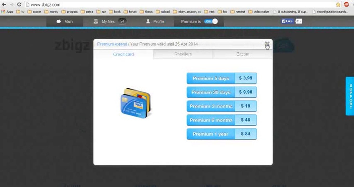Image resolution: width=354 pixels, height=187 pixels.
Task: Choose the Premium 30 days plan
Action: 211,92
